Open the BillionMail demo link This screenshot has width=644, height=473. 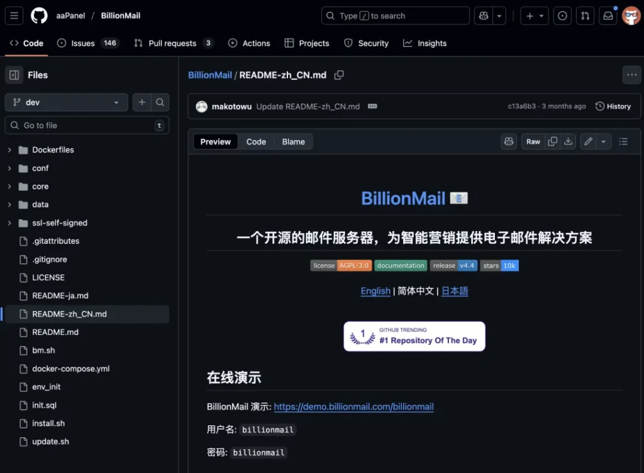pyautogui.click(x=353, y=406)
